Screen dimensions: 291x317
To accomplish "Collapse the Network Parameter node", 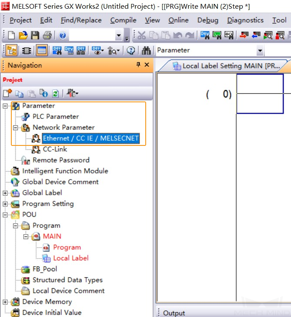I will click(x=15, y=128).
